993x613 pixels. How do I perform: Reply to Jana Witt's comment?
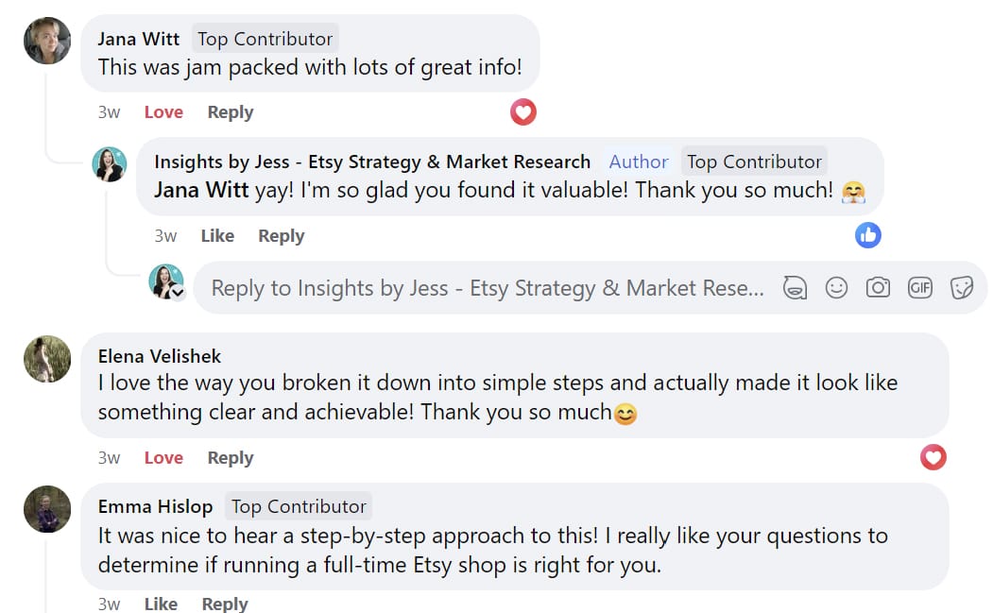231,112
